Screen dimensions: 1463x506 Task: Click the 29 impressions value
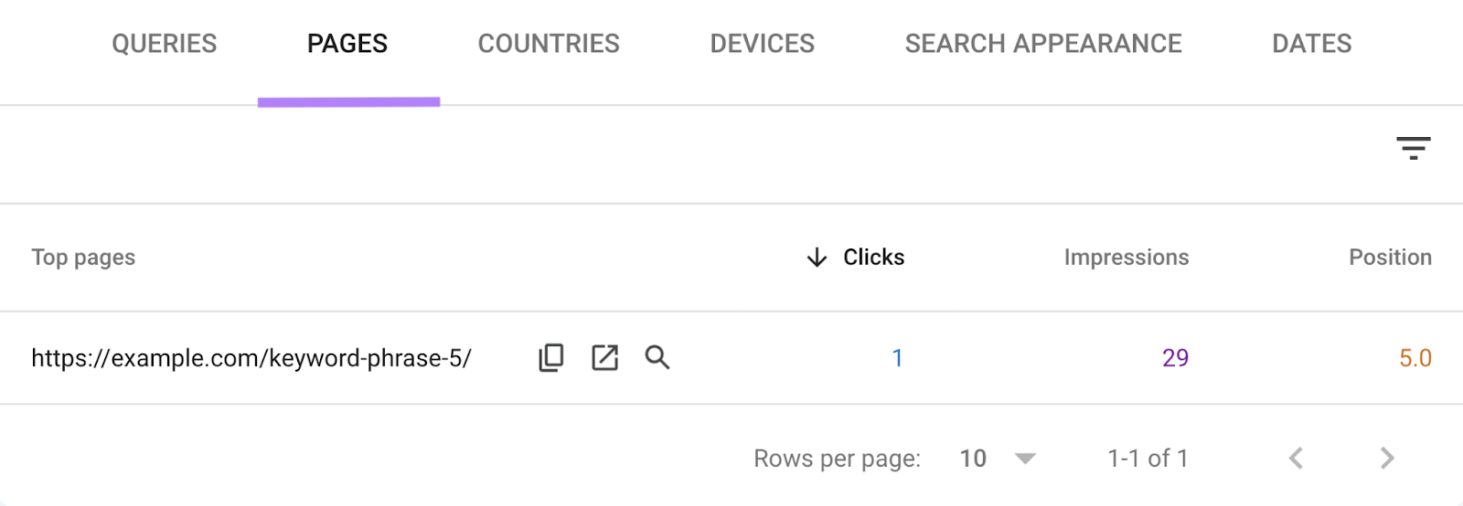(1175, 358)
